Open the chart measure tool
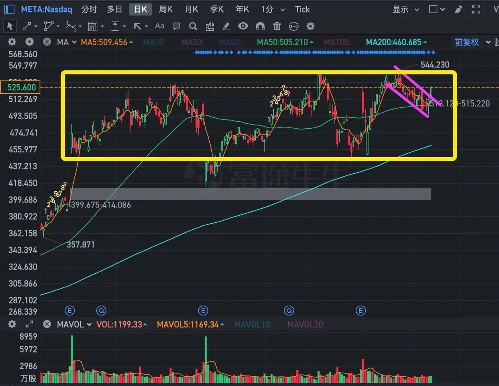This screenshot has height=386, width=499. coord(210,26)
